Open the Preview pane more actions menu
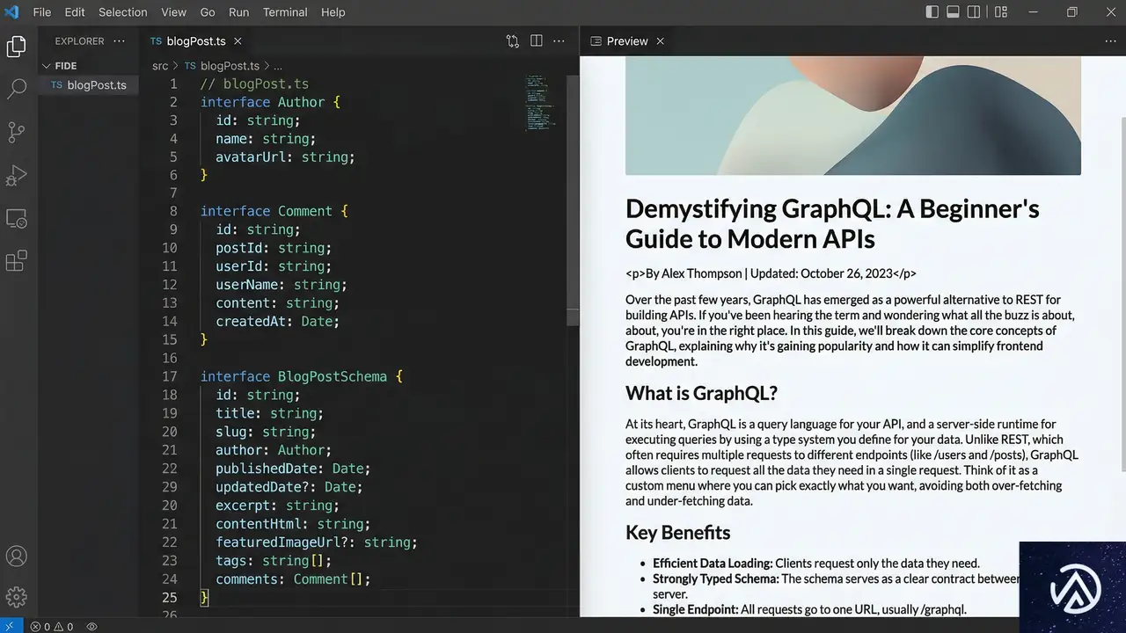Image resolution: width=1126 pixels, height=633 pixels. point(1109,41)
